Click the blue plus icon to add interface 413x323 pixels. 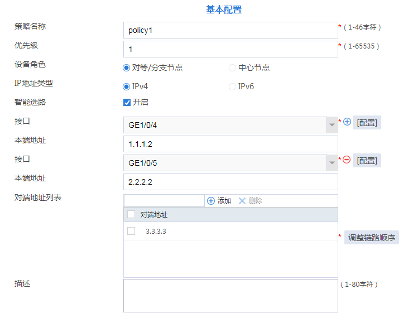(347, 122)
